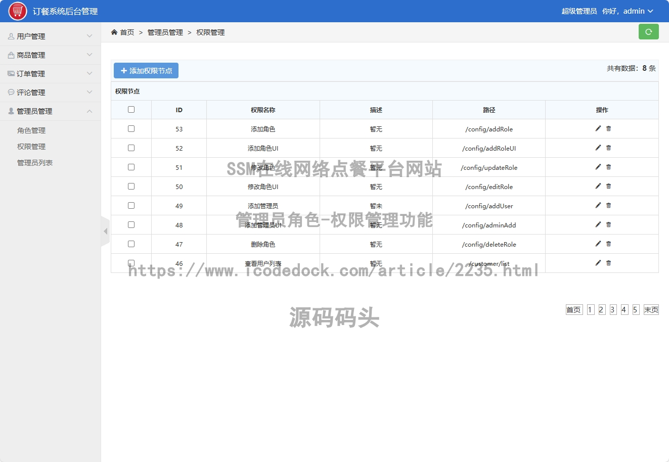Delete permission with ID 52
Screen dimensions: 669x462
(608, 148)
